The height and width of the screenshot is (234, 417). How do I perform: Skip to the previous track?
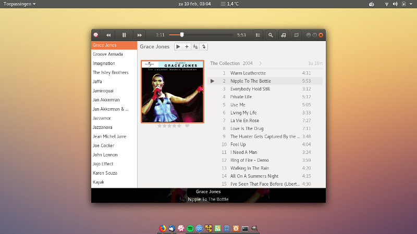(108, 35)
